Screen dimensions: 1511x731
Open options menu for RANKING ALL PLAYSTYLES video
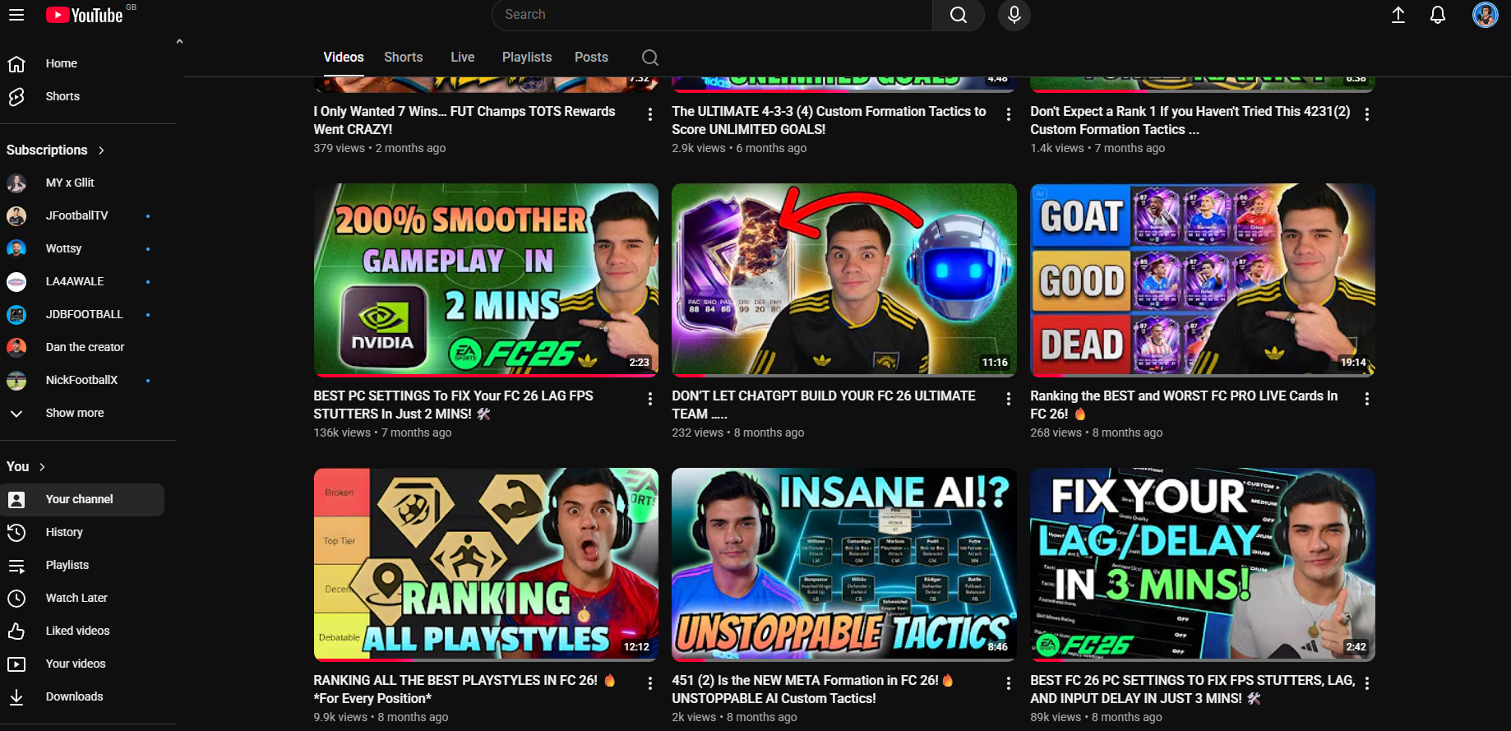650,683
